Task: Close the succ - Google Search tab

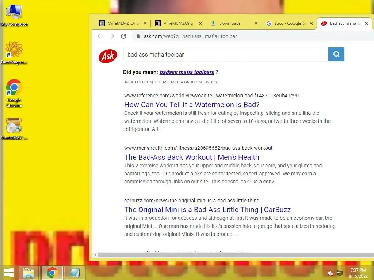Action: coord(311,23)
